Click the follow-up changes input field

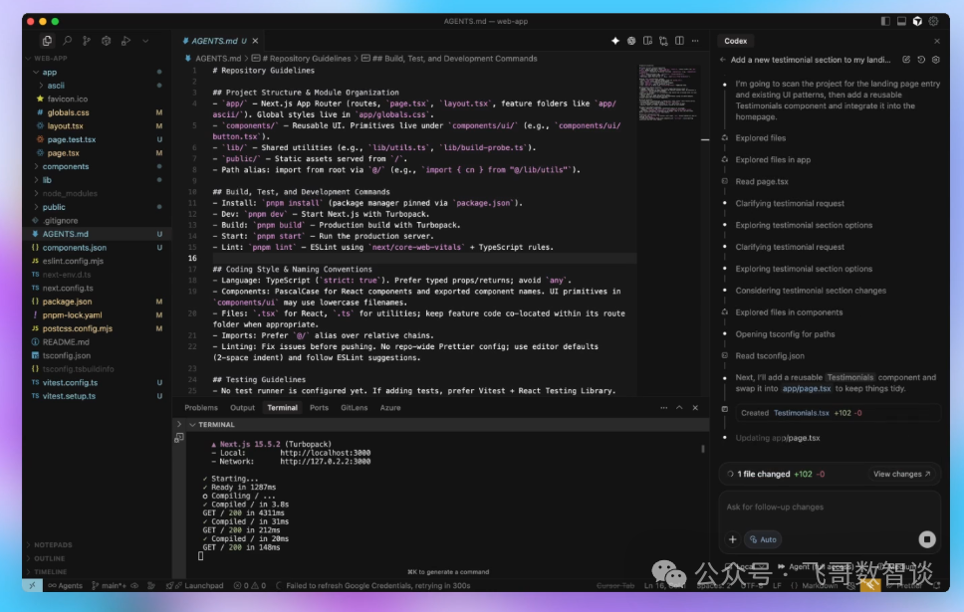tap(830, 508)
